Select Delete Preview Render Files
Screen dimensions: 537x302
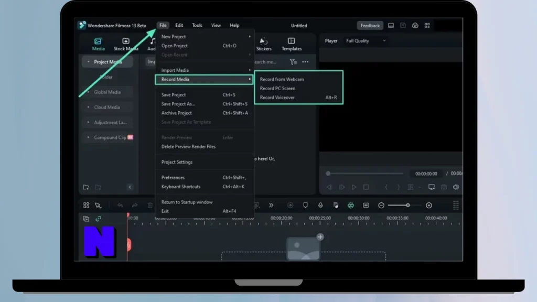click(205, 147)
